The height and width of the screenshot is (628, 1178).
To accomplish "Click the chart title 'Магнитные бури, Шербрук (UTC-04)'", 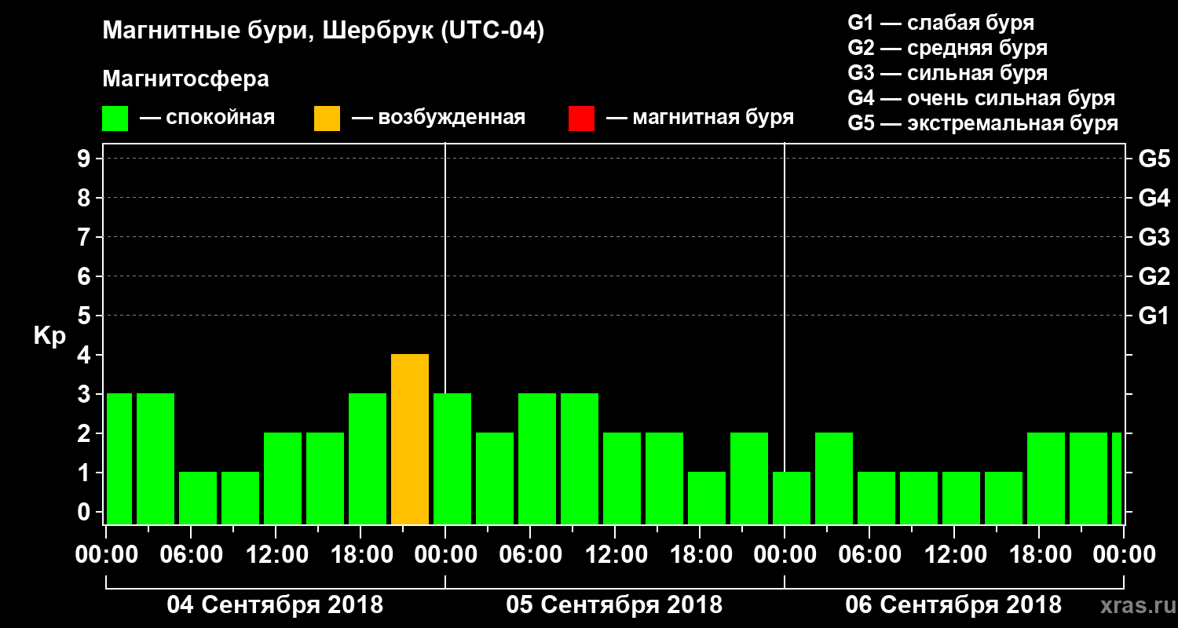I will 323,32.
